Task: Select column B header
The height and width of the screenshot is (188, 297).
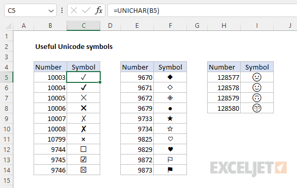Action: pos(50,26)
